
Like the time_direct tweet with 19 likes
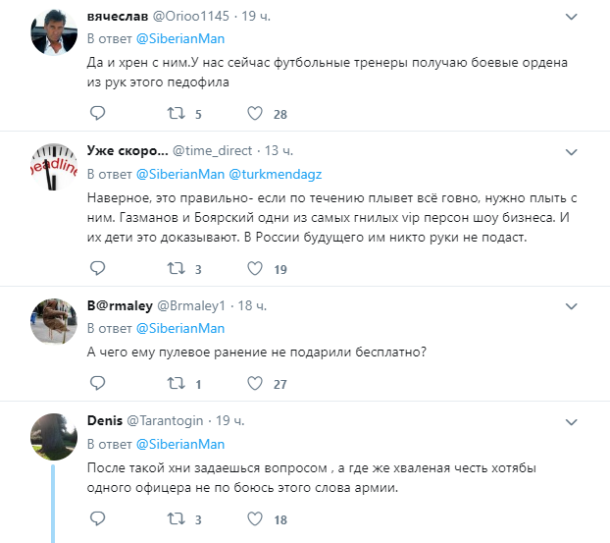255,268
